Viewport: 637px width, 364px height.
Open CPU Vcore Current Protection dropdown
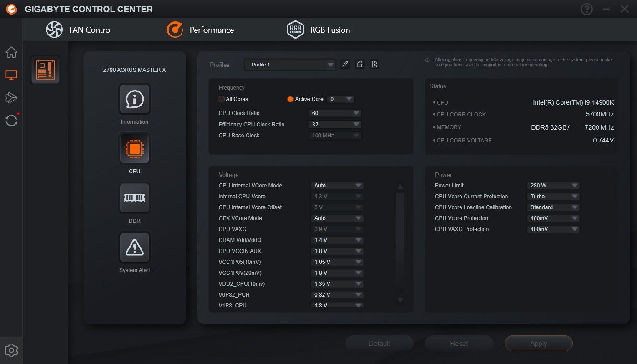pos(553,197)
